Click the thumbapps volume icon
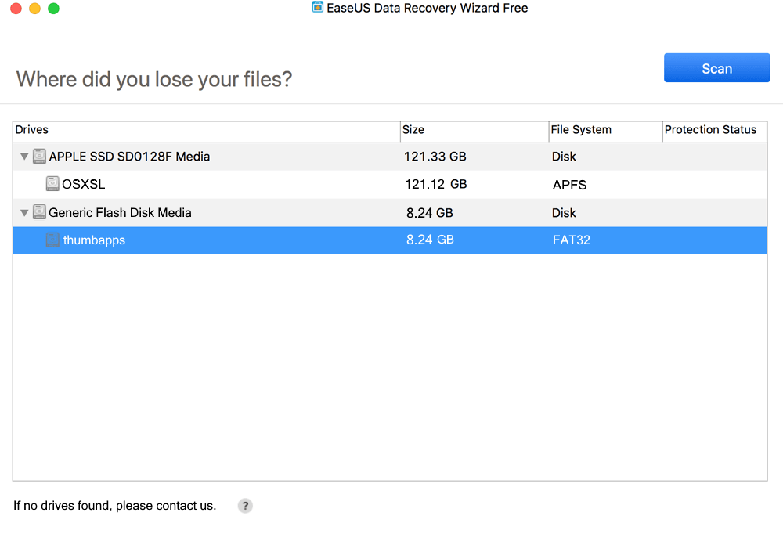Viewport: 783px width, 534px height. click(x=52, y=240)
